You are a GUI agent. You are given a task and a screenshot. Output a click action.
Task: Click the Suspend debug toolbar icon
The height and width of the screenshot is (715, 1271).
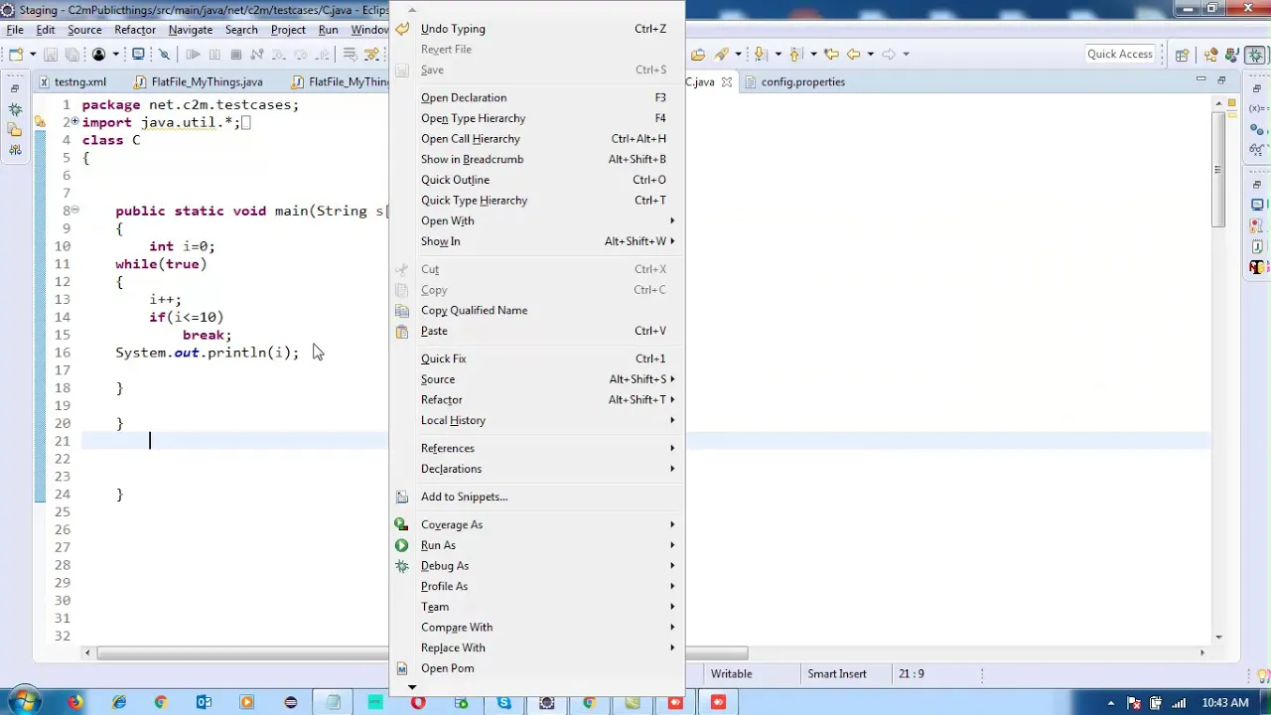[x=214, y=55]
